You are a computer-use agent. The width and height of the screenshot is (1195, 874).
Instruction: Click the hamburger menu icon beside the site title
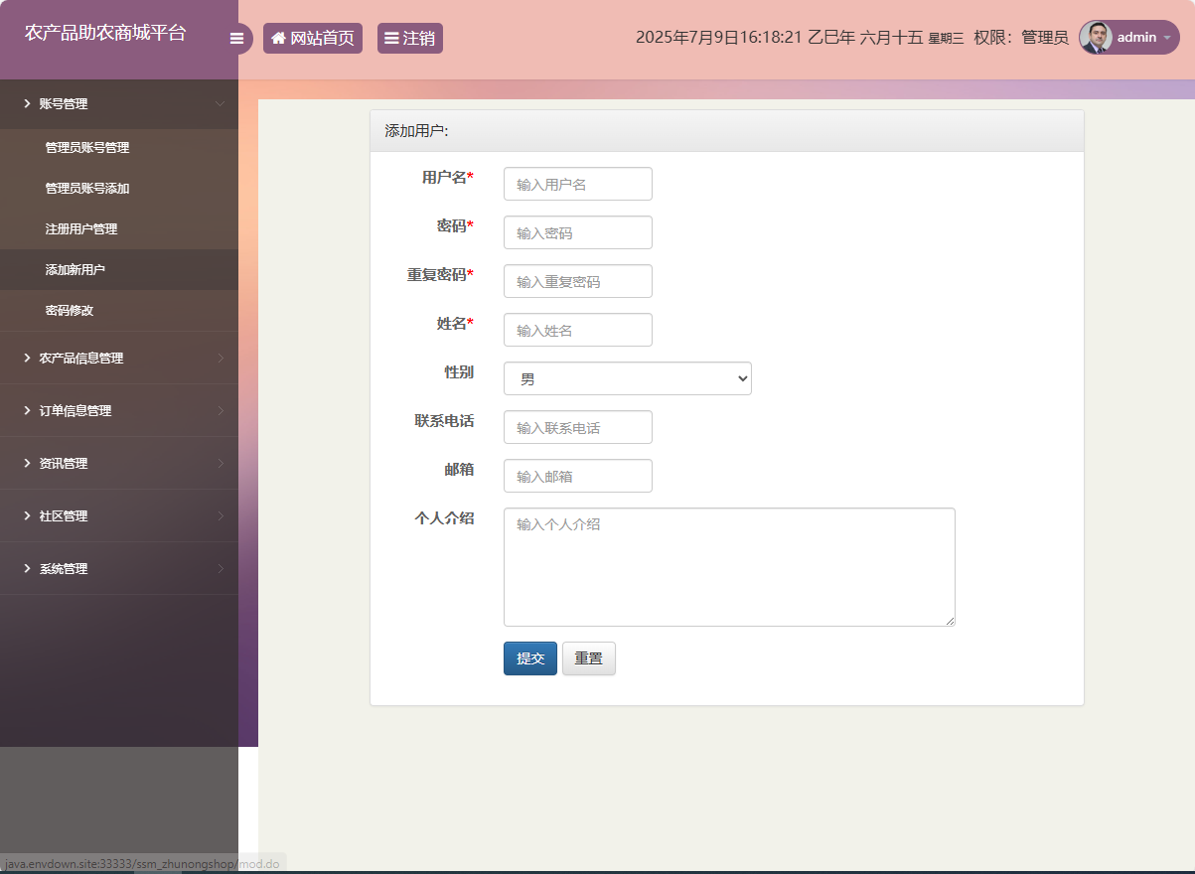click(237, 37)
